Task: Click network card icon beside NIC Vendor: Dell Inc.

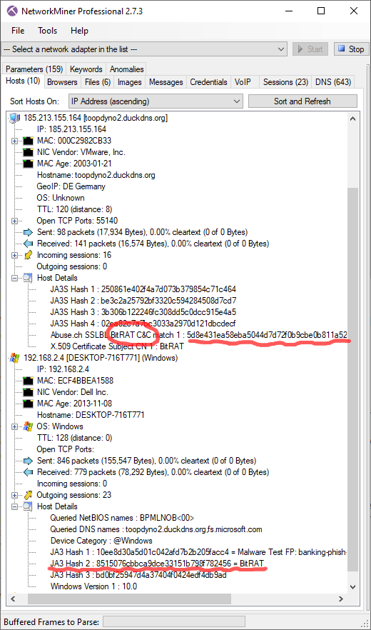Action: (x=28, y=391)
